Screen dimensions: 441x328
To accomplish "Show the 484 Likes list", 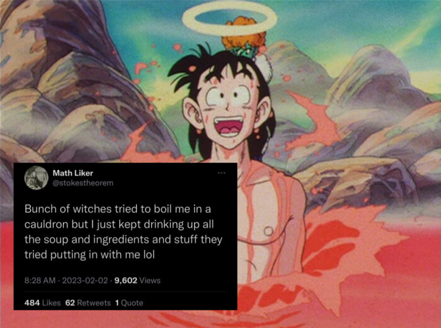I will pos(42,303).
